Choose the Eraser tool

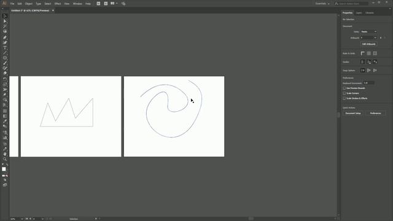coord(5,73)
